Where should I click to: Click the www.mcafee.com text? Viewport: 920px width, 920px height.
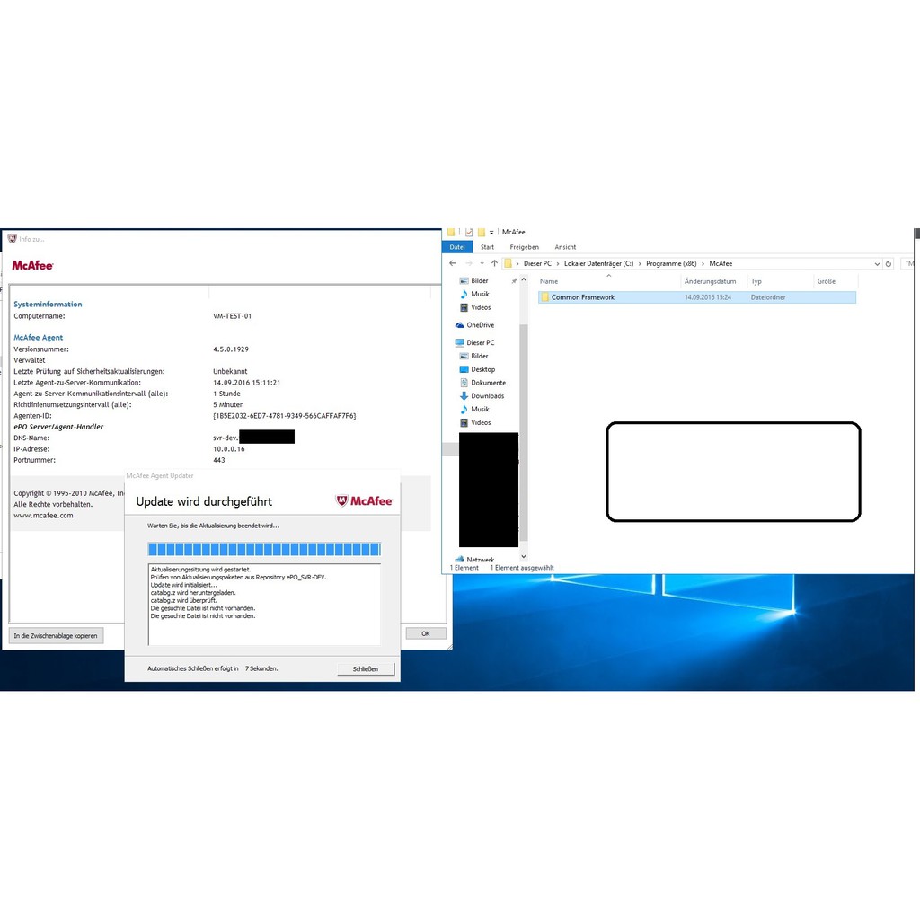pos(43,516)
